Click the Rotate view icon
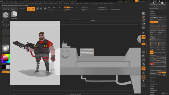Viewport: 169px width, 95px height. click(143, 64)
